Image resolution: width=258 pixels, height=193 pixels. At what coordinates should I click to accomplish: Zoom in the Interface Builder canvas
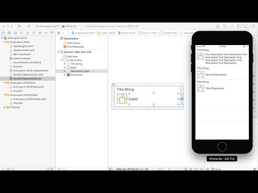coord(169,169)
